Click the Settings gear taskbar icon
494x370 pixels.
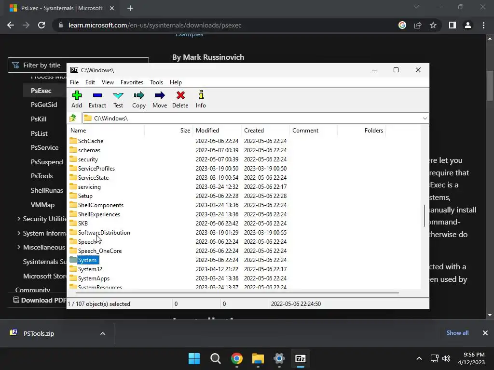279,358
